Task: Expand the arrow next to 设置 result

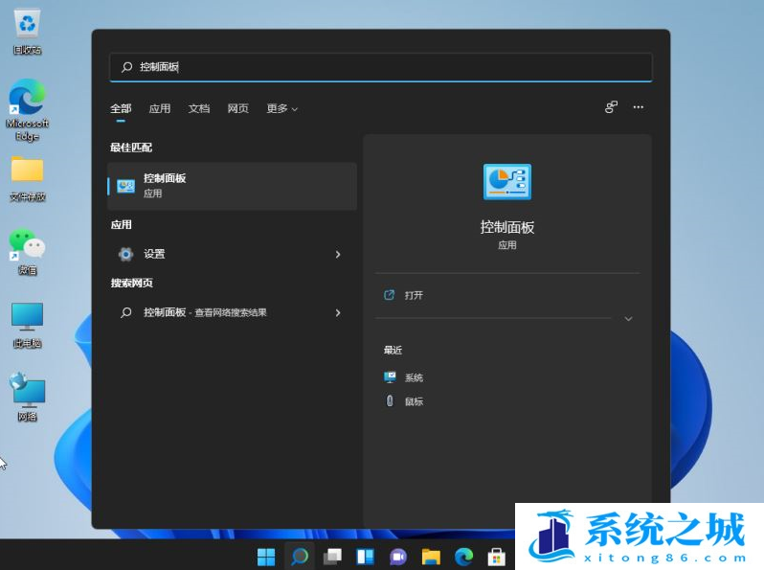Action: point(338,254)
